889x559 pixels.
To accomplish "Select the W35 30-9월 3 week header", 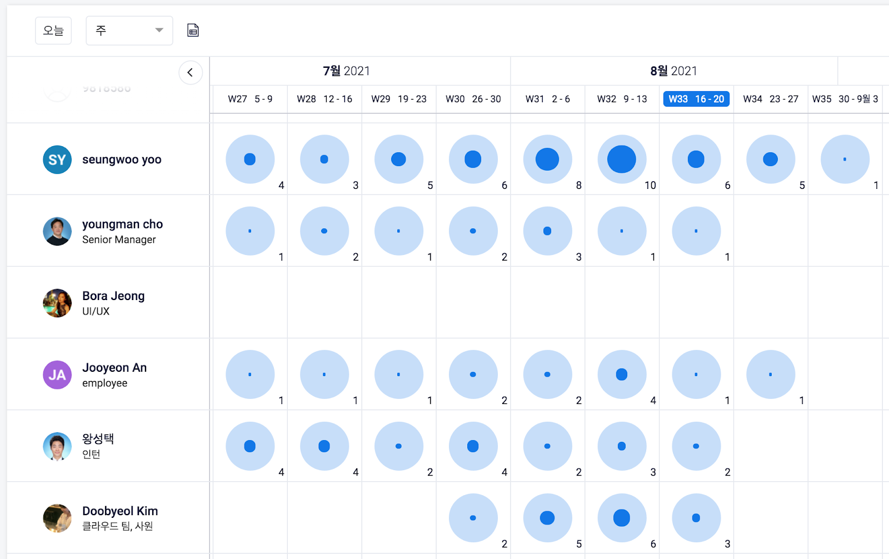I will click(845, 99).
